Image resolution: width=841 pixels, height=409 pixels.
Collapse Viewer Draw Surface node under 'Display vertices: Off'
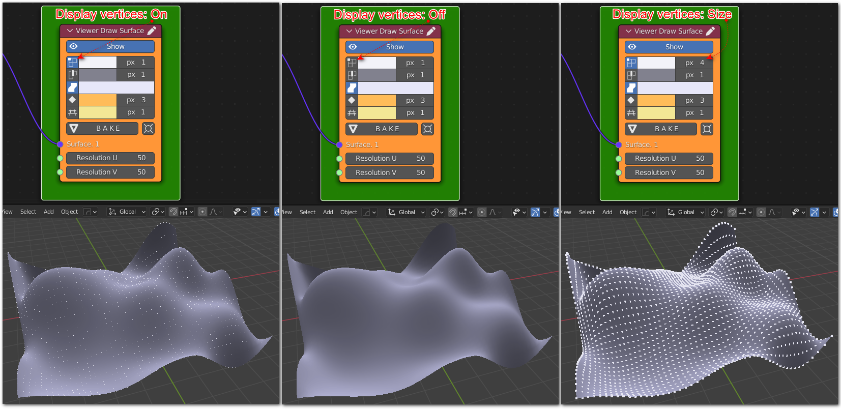point(350,31)
